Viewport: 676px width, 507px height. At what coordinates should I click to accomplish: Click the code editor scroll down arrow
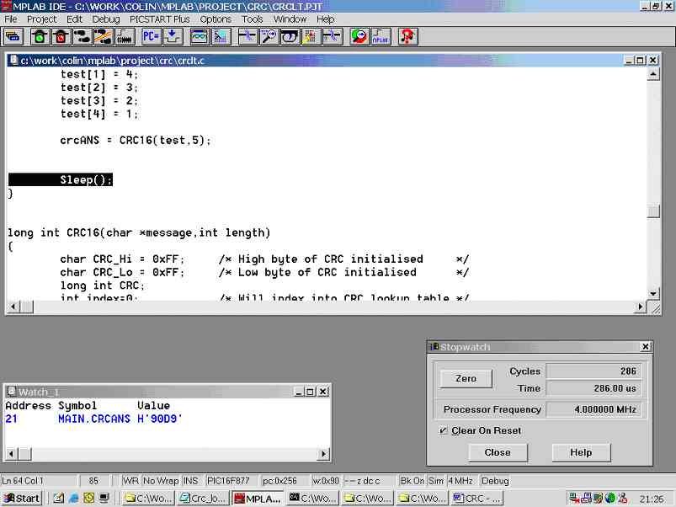pyautogui.click(x=653, y=292)
